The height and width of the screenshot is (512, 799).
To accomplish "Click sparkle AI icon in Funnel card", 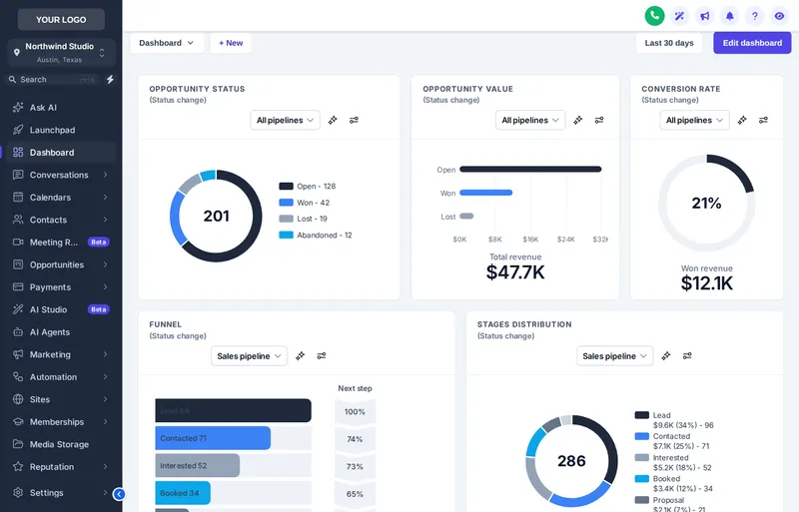I will coord(301,355).
